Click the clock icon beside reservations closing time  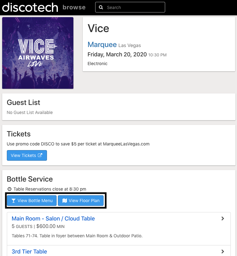coord(9,189)
